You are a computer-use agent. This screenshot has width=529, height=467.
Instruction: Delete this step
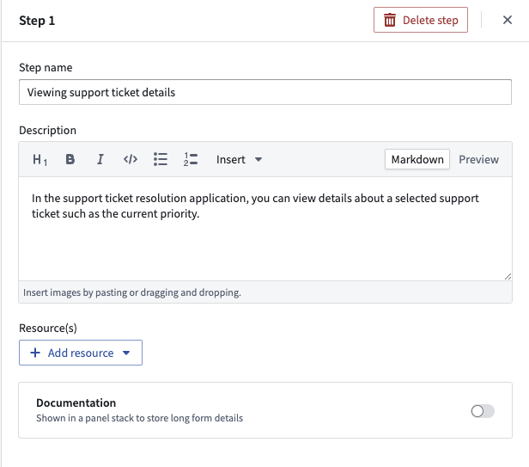tap(421, 20)
